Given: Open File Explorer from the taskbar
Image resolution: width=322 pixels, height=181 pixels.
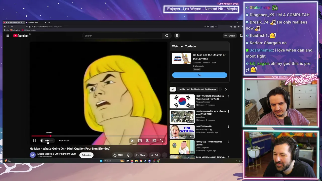Looking at the screenshot, I should point(136,161).
